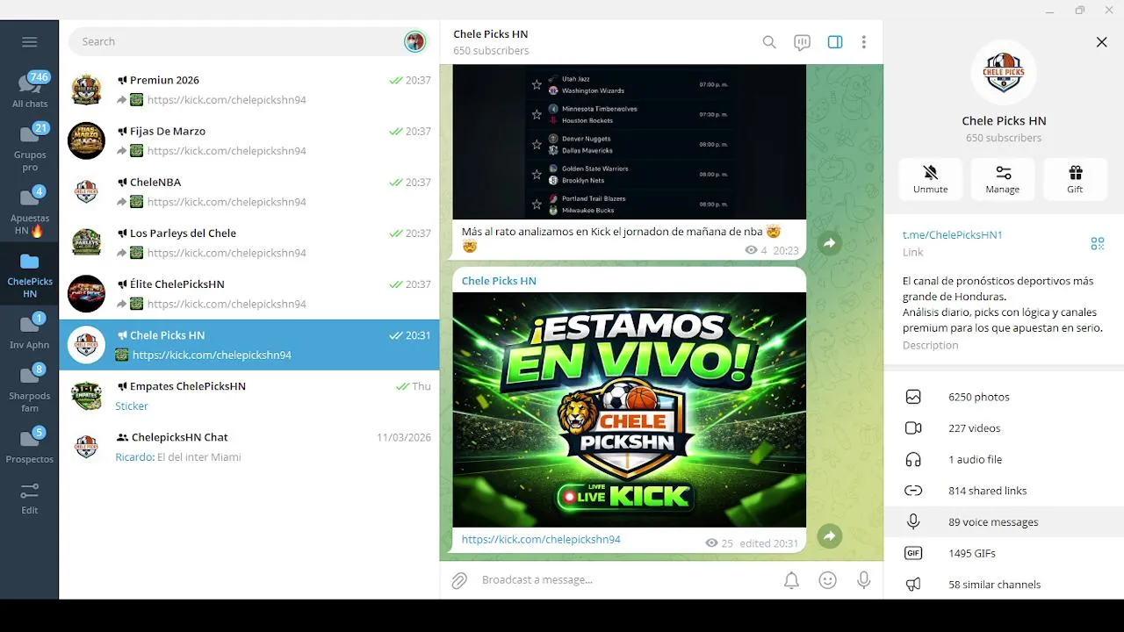
Task: Open 227 videos media list
Action: pyautogui.click(x=1004, y=428)
